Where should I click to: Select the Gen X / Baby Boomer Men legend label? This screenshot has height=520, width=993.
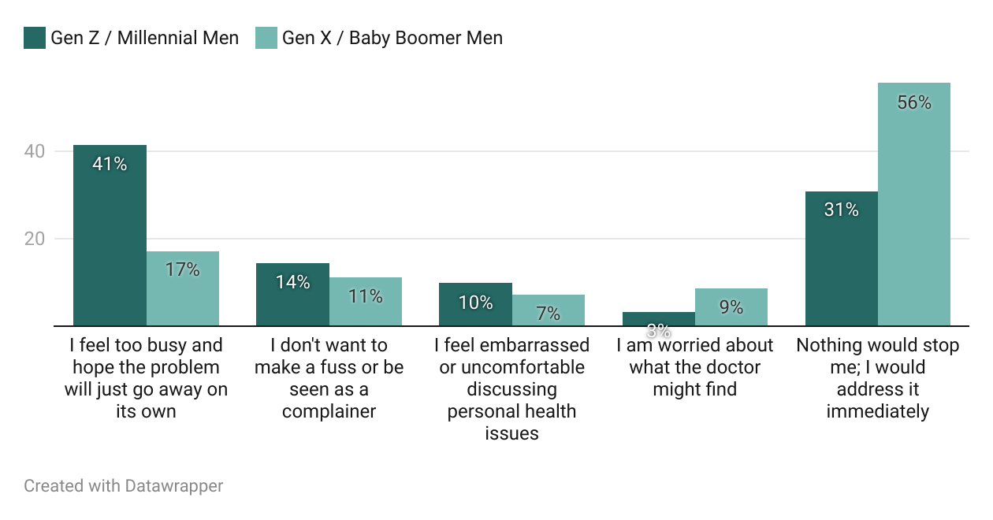click(x=392, y=38)
